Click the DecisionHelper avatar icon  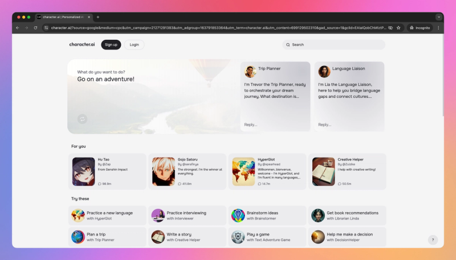click(318, 237)
